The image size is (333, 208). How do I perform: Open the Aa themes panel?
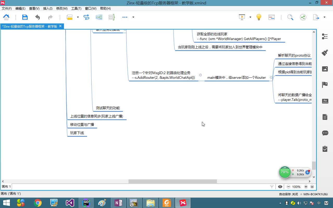tap(325, 101)
